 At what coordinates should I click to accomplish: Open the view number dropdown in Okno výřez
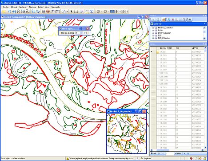(81, 33)
